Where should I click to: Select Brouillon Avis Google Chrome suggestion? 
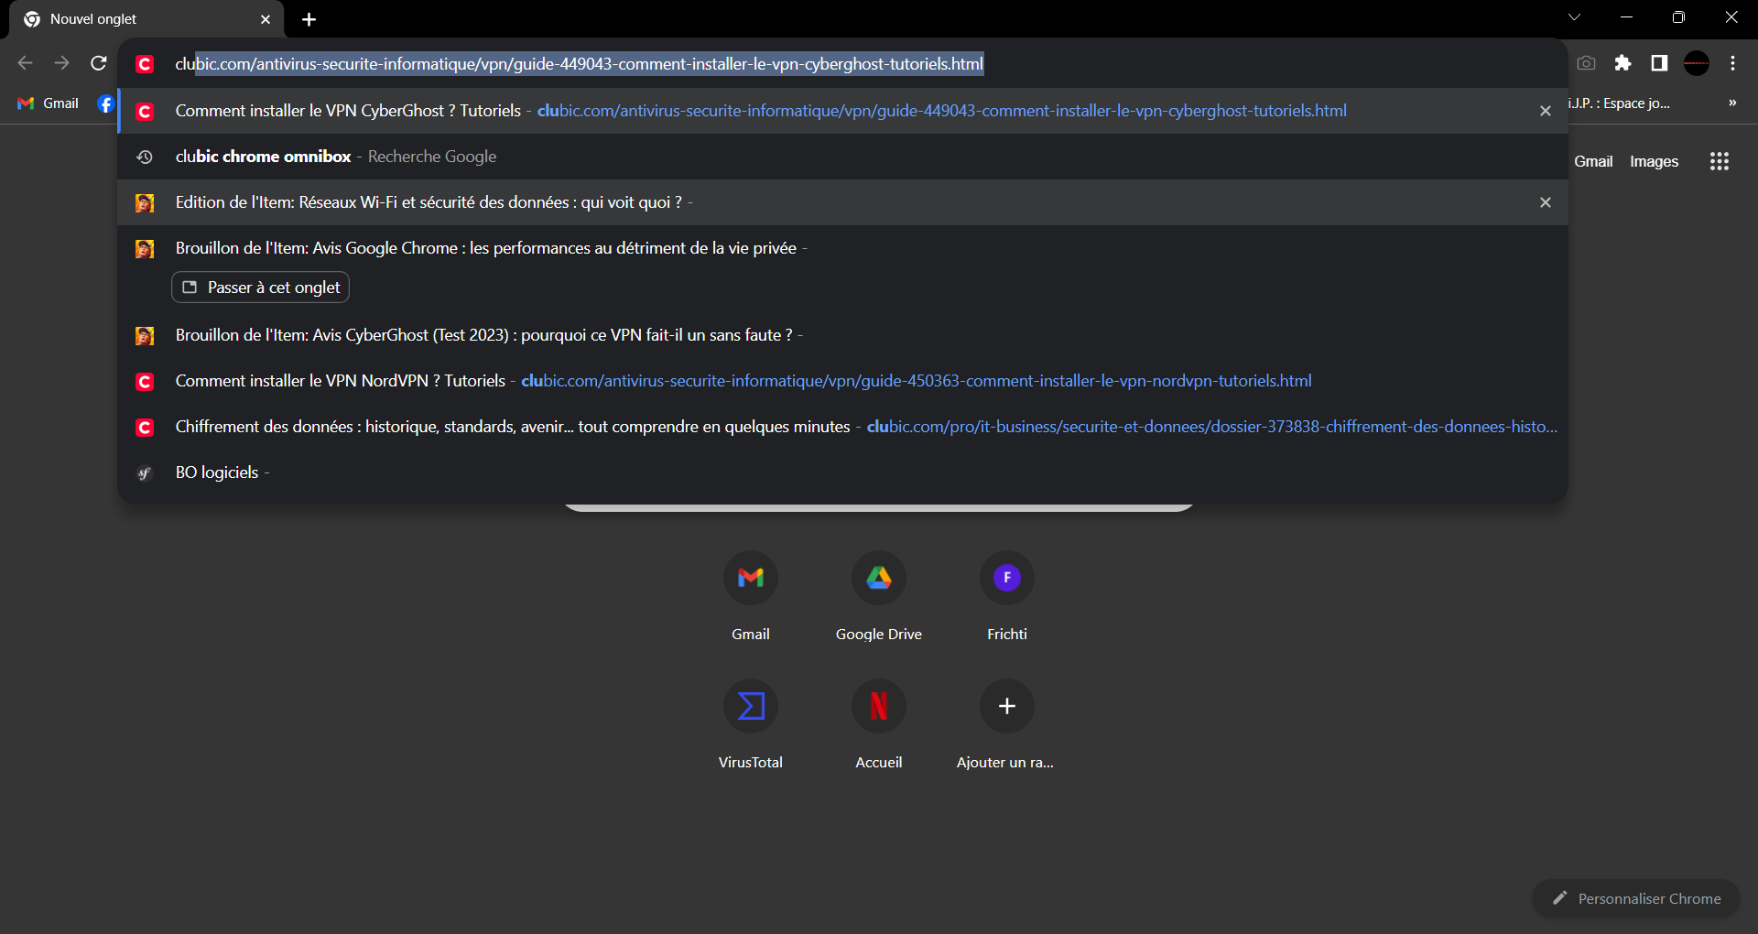[x=842, y=248]
